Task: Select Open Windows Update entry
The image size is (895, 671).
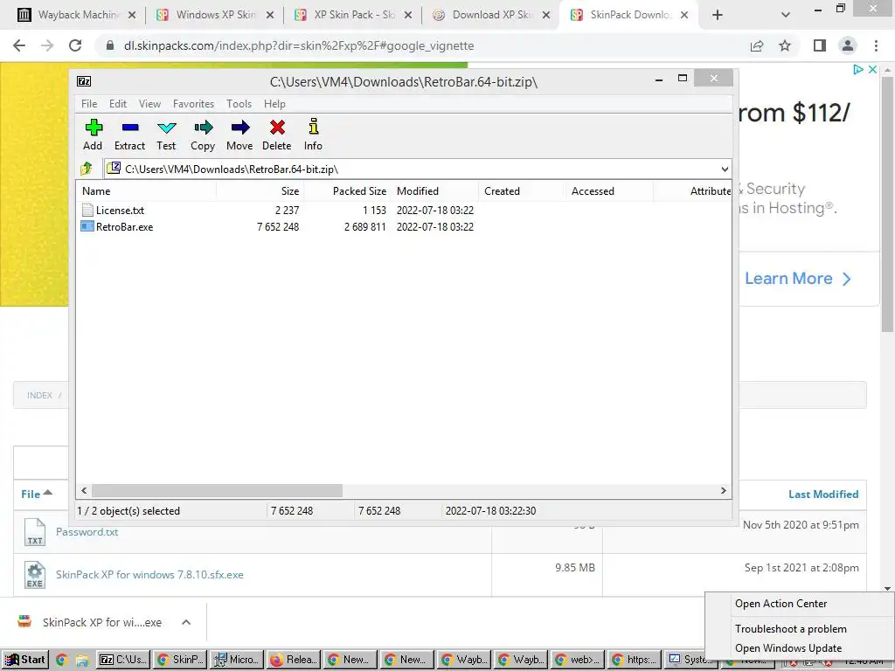Action: pos(788,648)
